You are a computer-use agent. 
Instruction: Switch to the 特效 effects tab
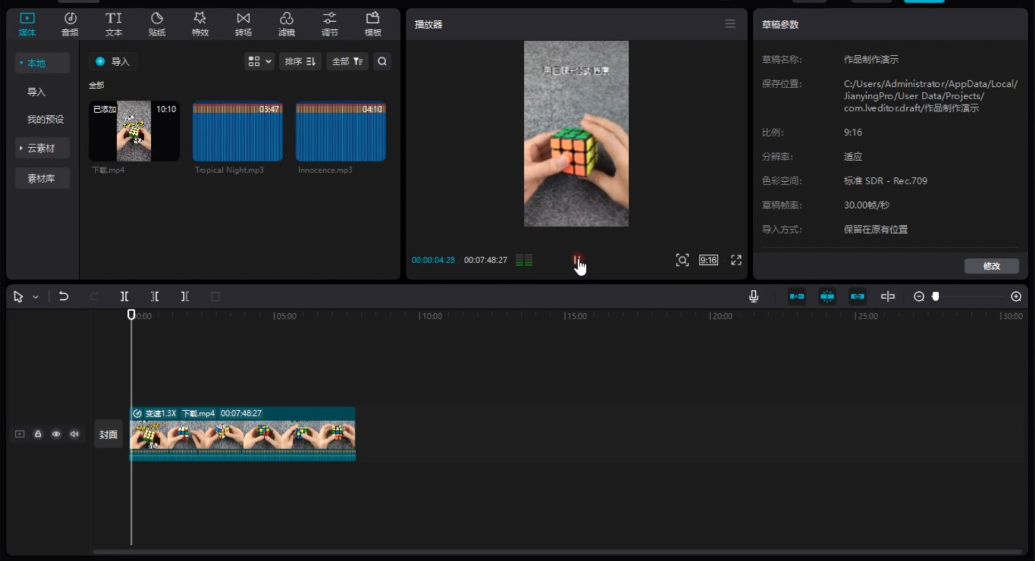click(200, 25)
